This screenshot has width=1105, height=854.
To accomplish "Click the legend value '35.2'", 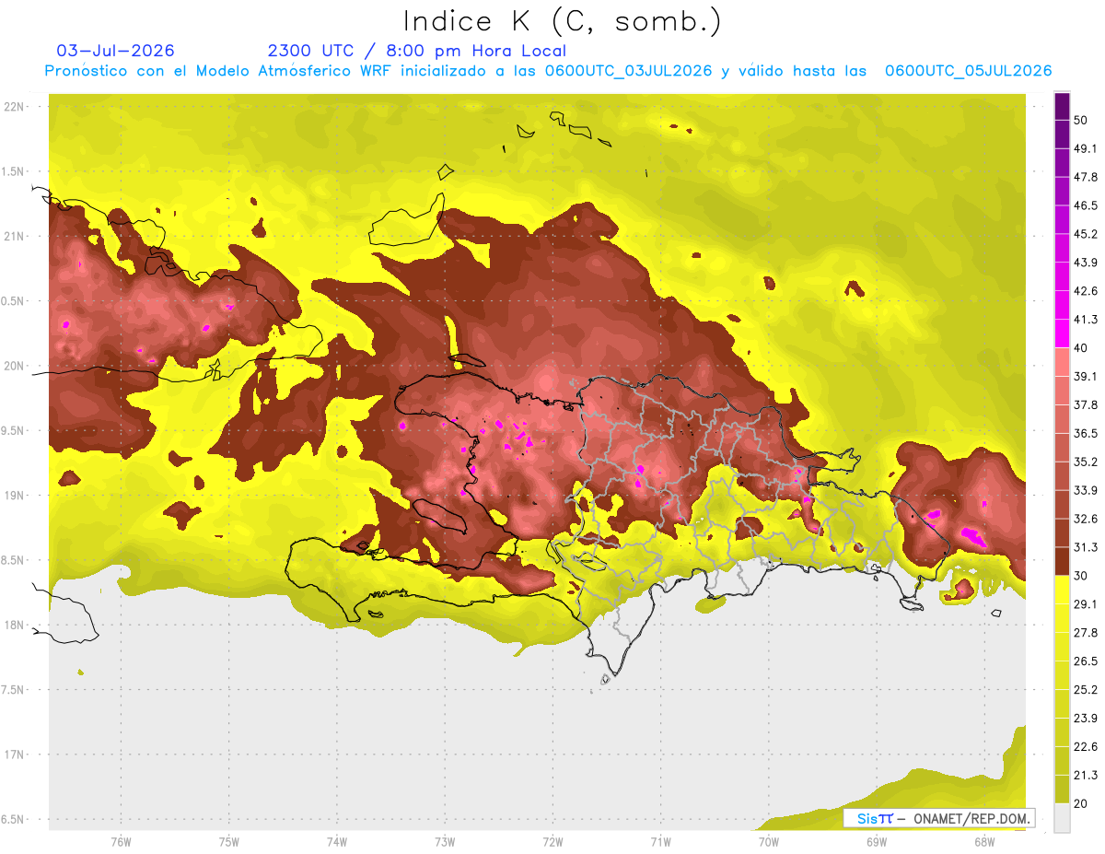I will pyautogui.click(x=1086, y=462).
